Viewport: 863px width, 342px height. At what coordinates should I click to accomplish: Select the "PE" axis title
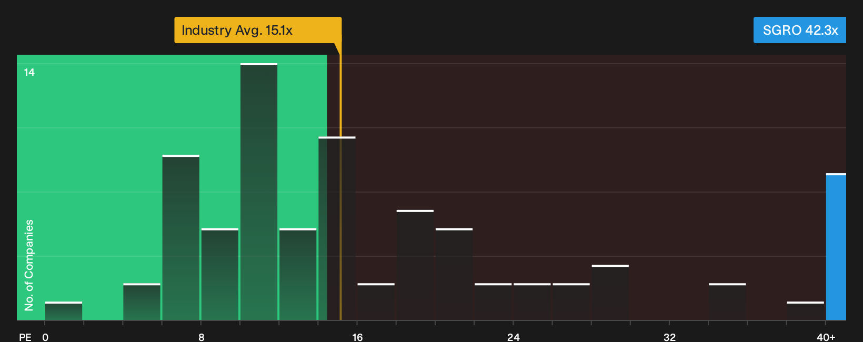tap(25, 337)
